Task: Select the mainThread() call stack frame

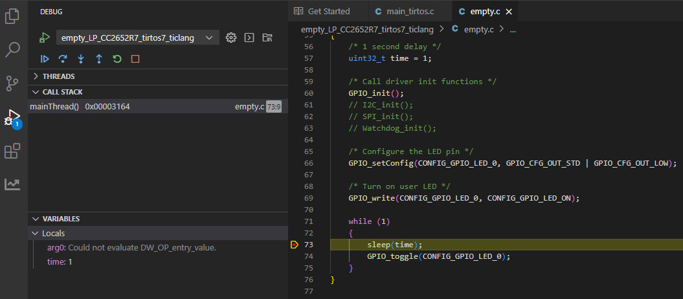Action: 80,106
